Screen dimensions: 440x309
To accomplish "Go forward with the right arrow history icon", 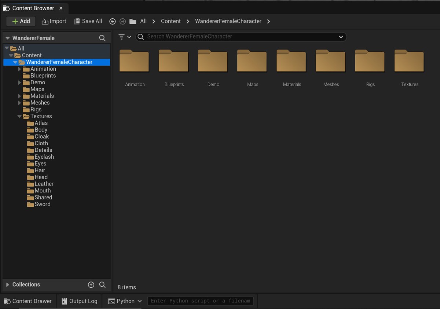I will point(122,22).
